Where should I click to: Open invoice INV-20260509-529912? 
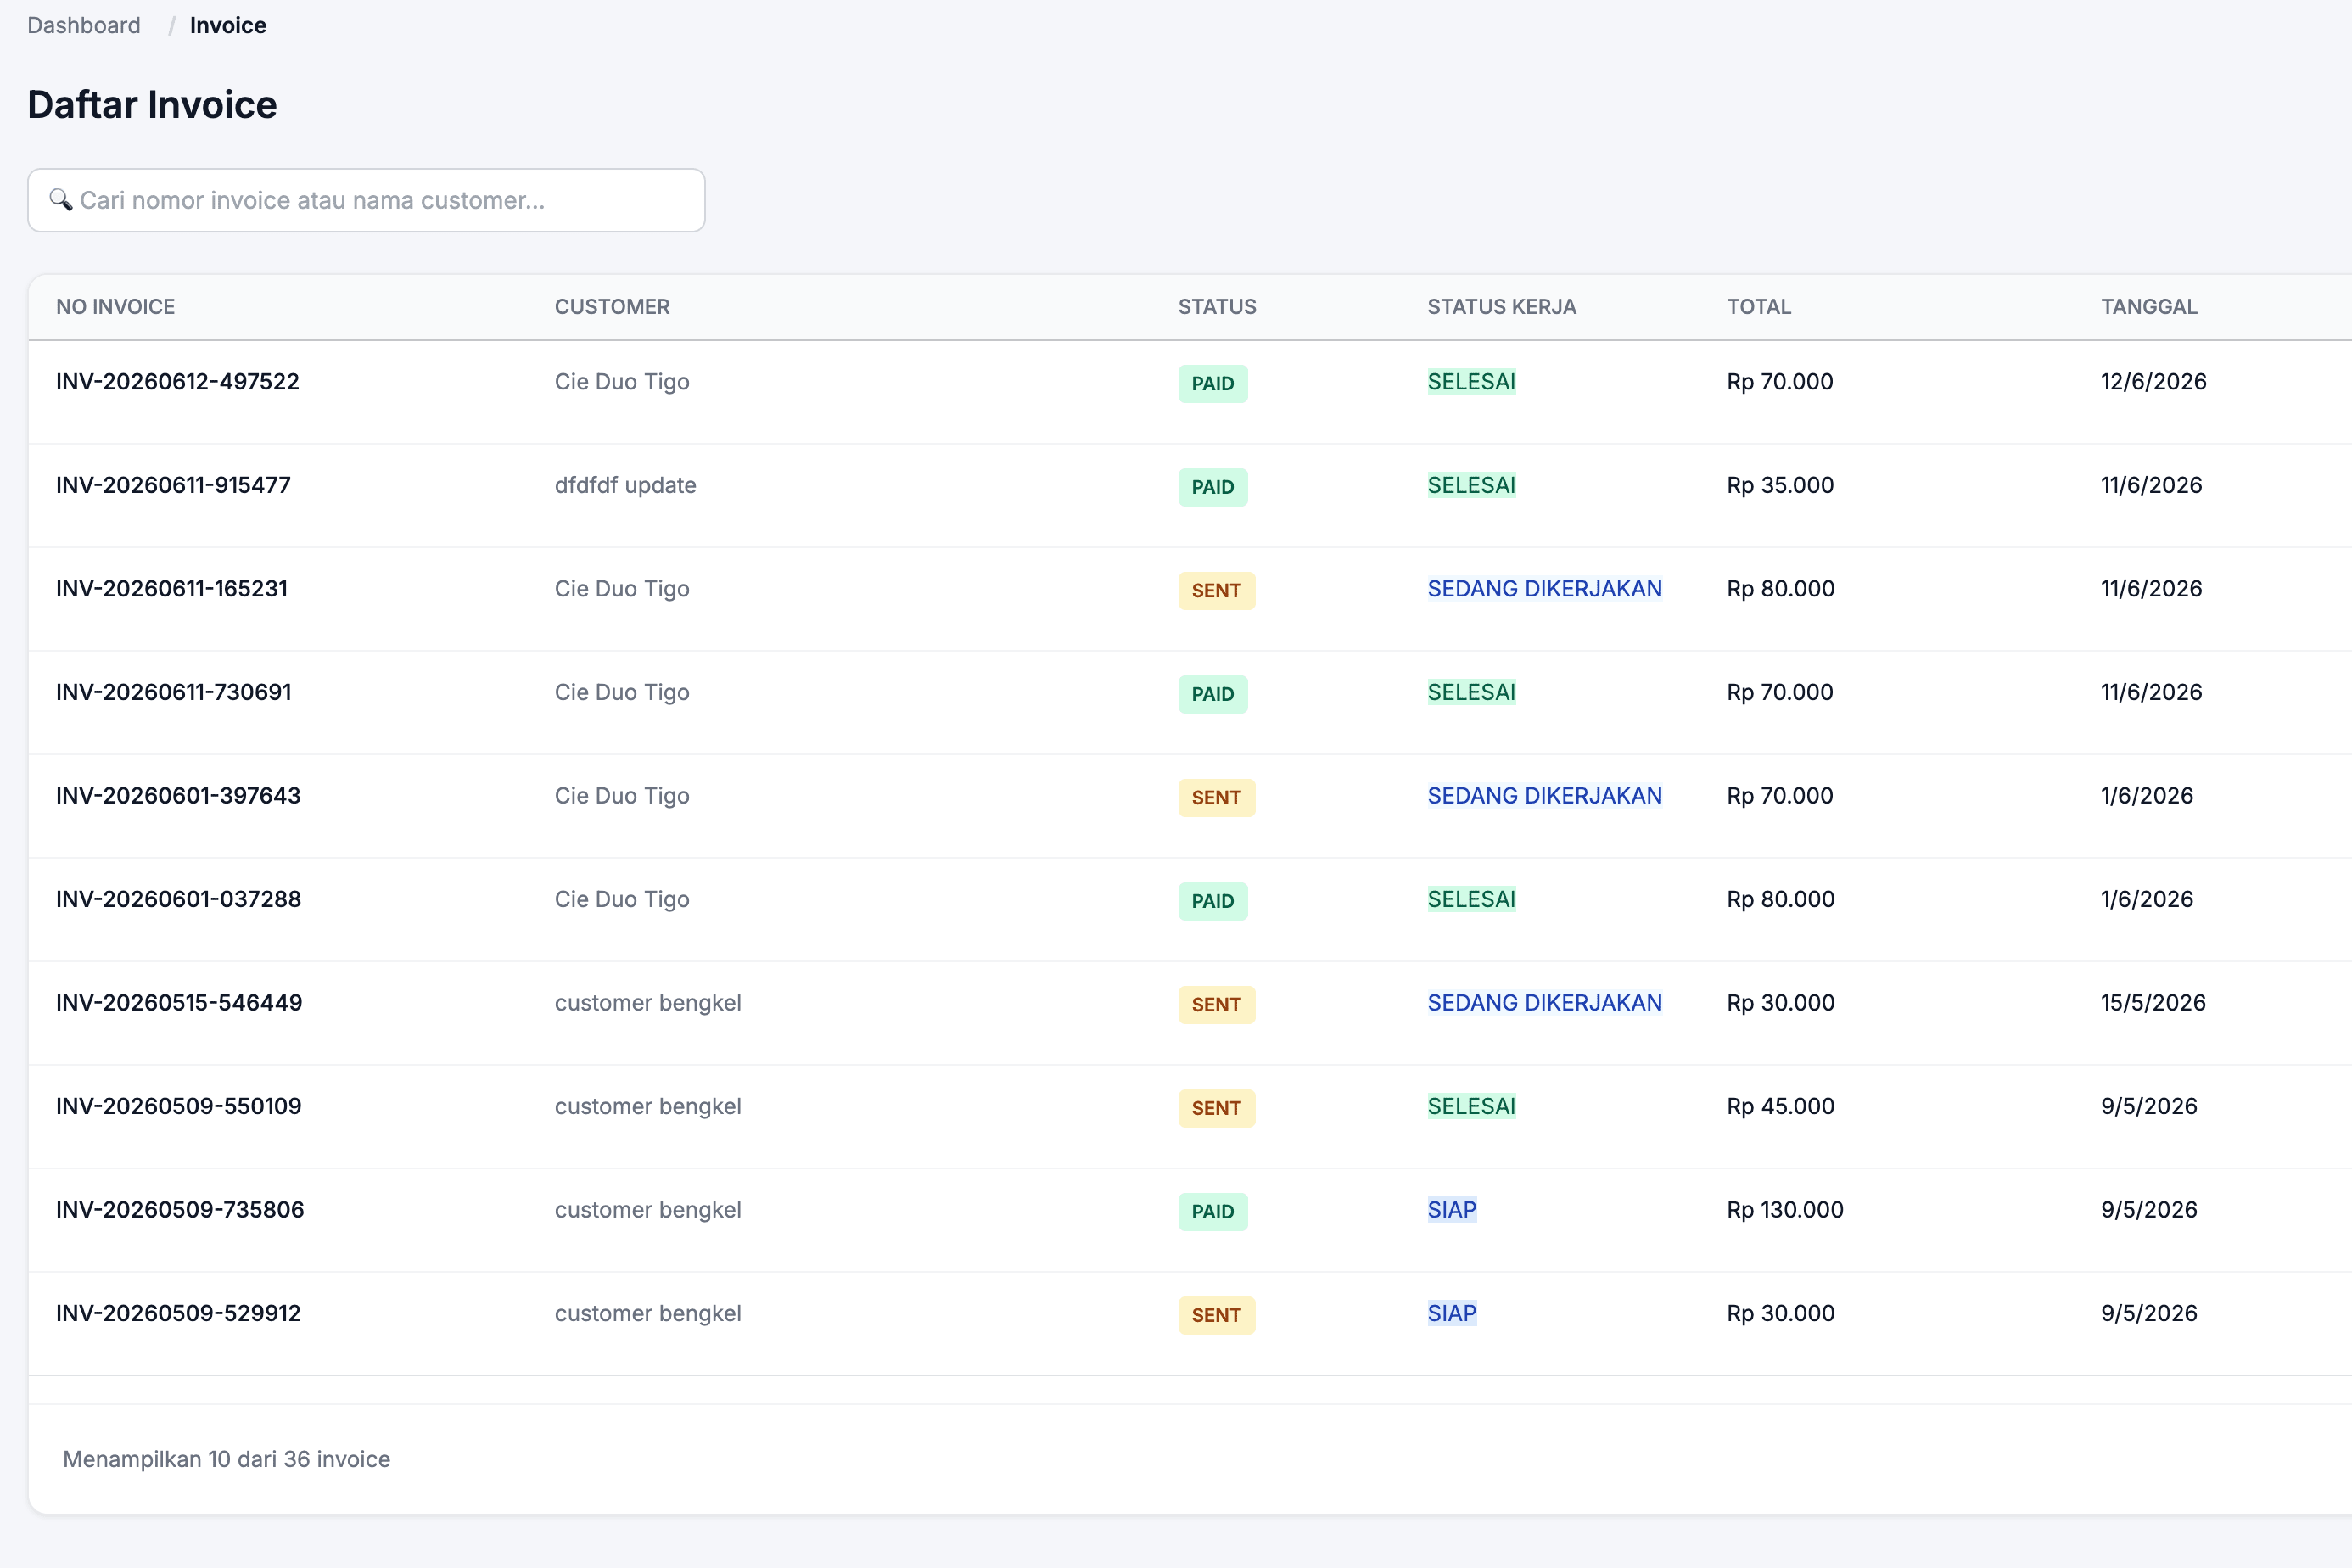point(178,1313)
